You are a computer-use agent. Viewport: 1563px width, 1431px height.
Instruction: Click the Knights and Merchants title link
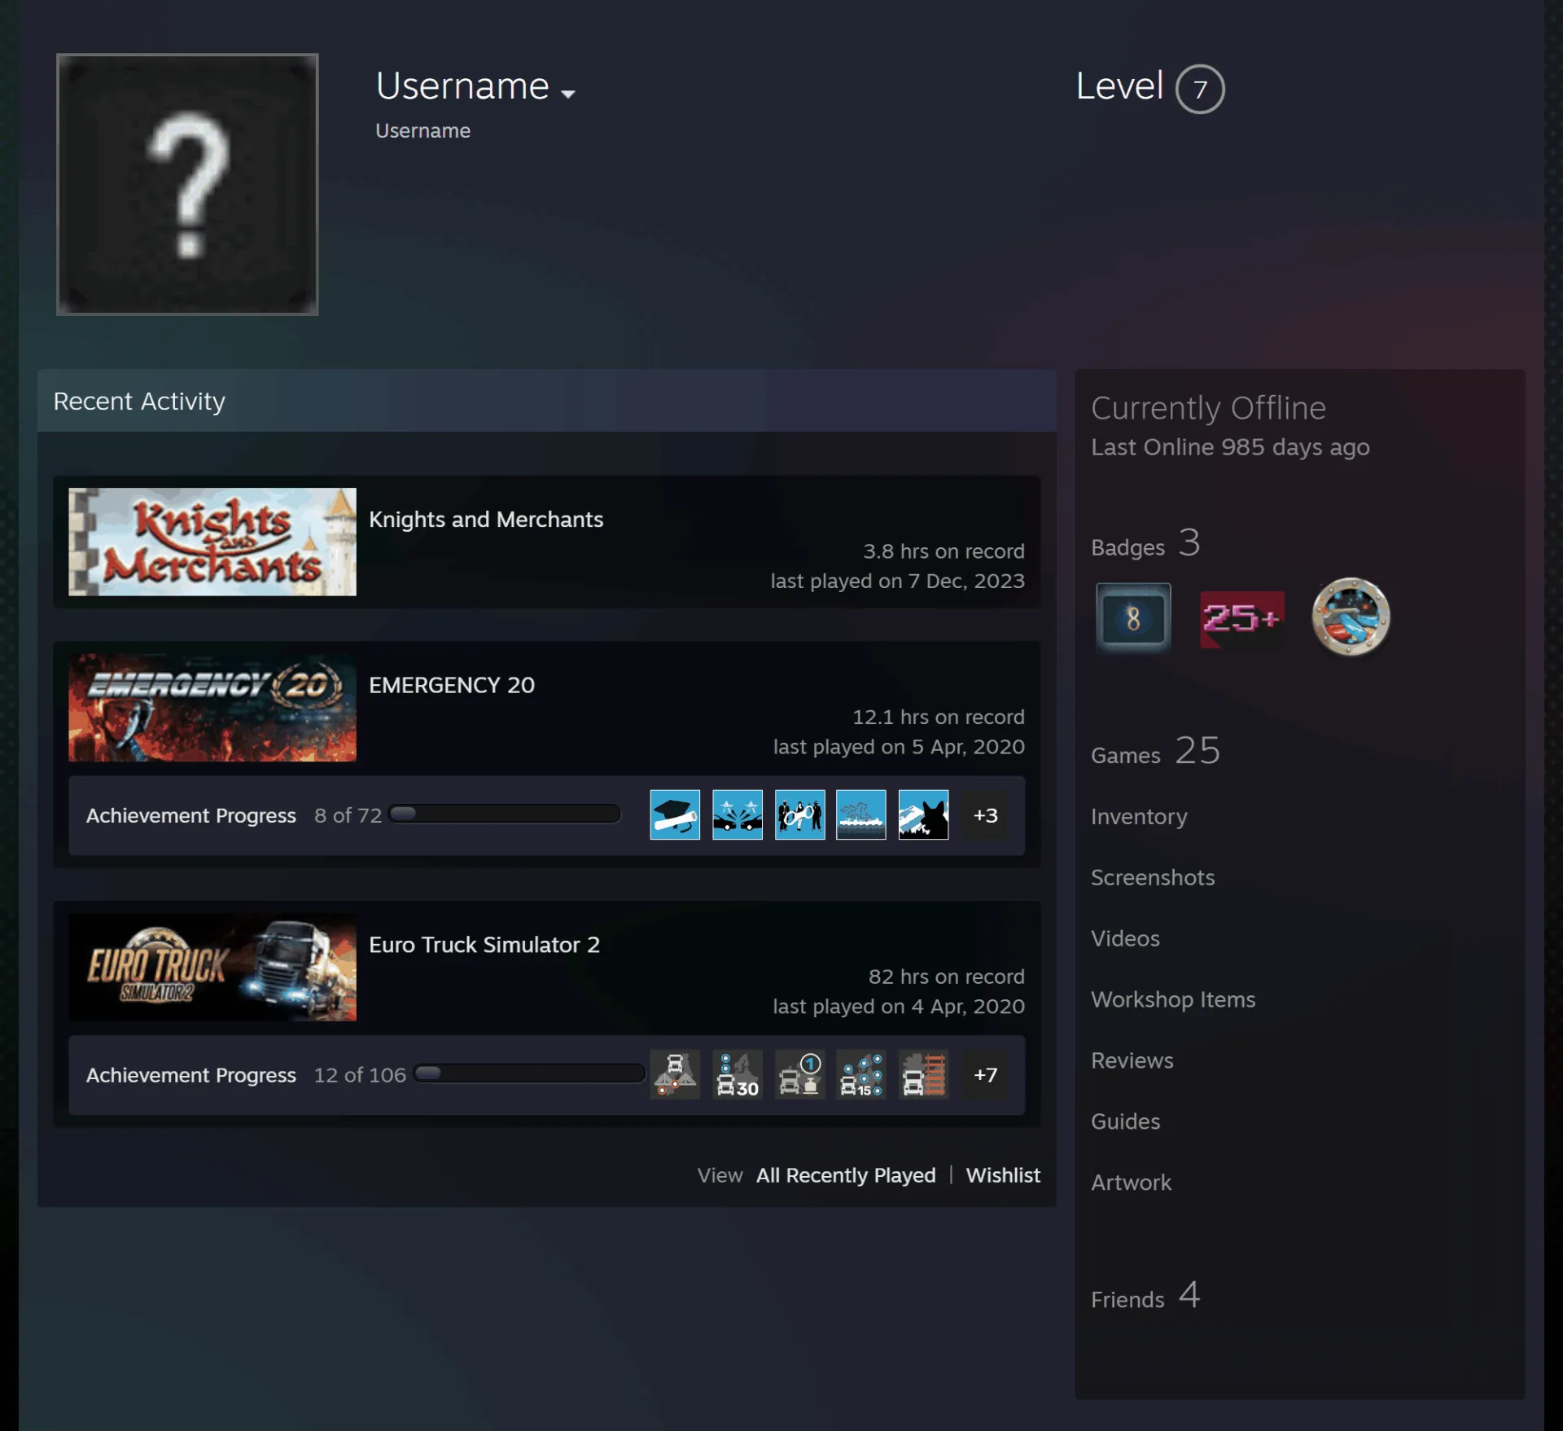click(x=486, y=520)
